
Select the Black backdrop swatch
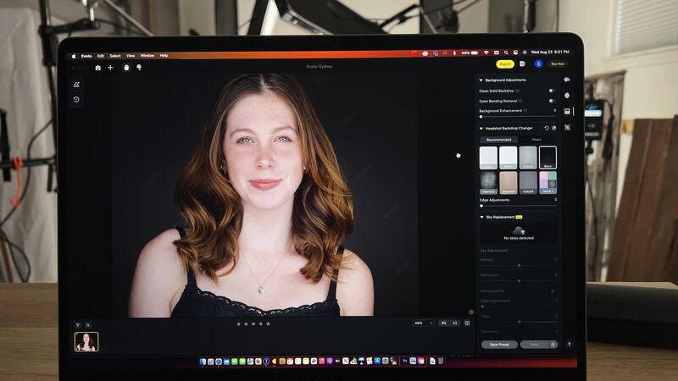click(x=547, y=157)
